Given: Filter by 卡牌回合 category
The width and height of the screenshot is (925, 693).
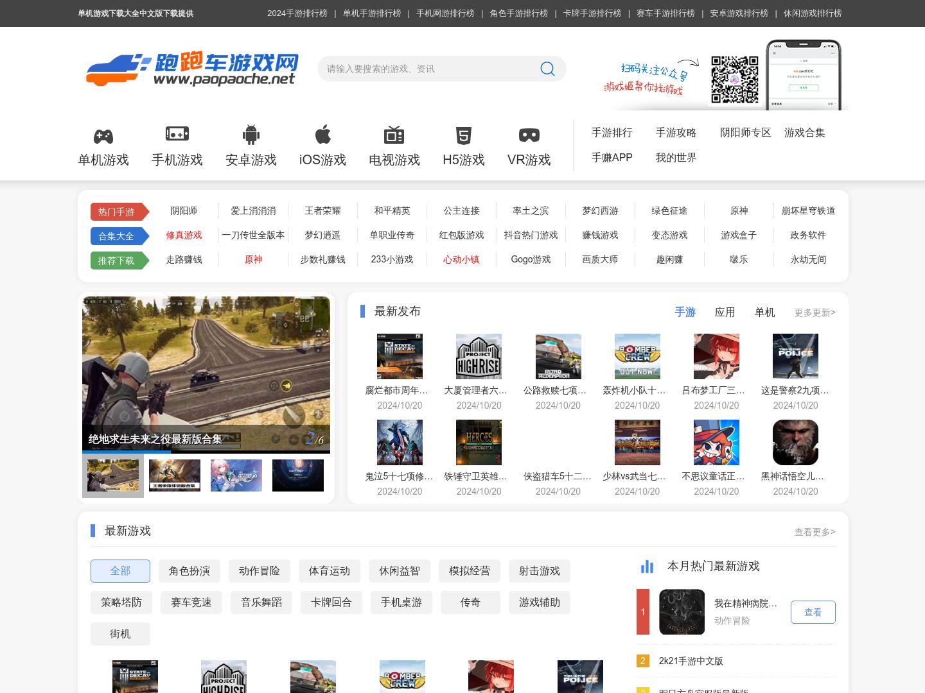Looking at the screenshot, I should pyautogui.click(x=331, y=603).
